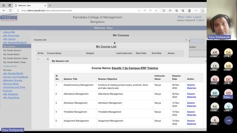Select NJ participant avatar
Screen dimensions: 237x133
click(215, 80)
